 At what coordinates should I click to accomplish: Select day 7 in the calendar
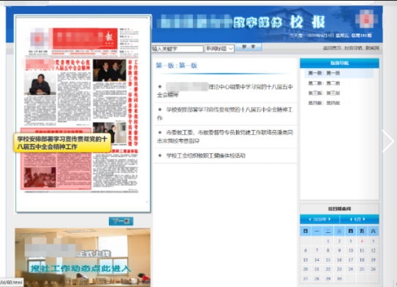pyautogui.click(x=317, y=250)
